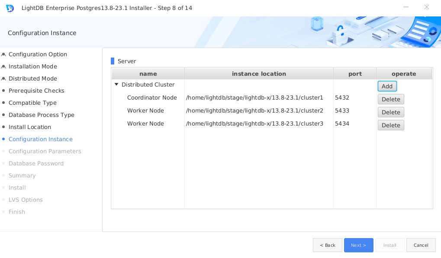
Task: Go back to the previous step
Action: pyautogui.click(x=327, y=245)
